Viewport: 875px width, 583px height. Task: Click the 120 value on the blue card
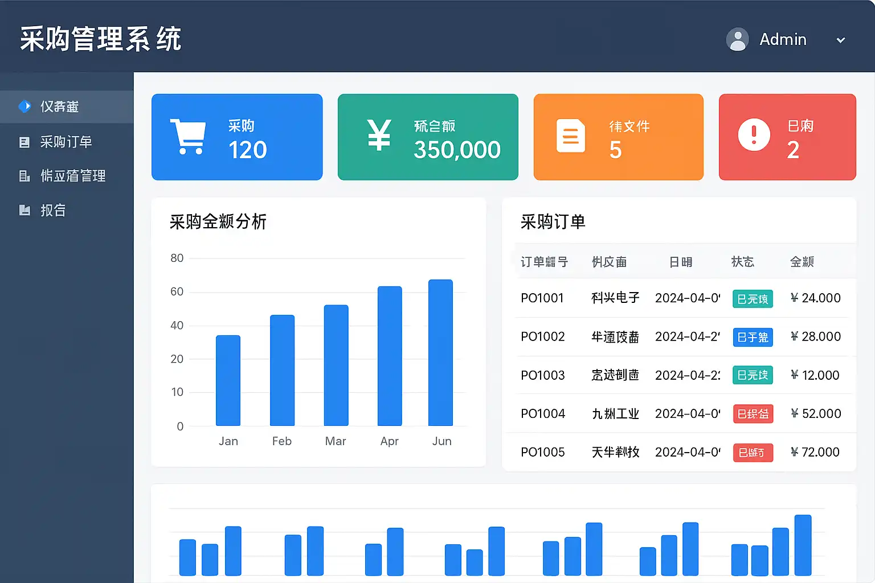(248, 150)
